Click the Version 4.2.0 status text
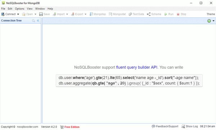This screenshot has width=216, height=130. (49, 127)
